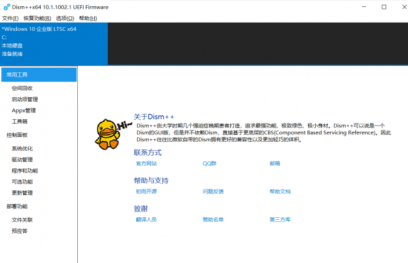408x263 pixels.
Task: Open 驱动管理 in the sidebar
Action: click(x=22, y=159)
